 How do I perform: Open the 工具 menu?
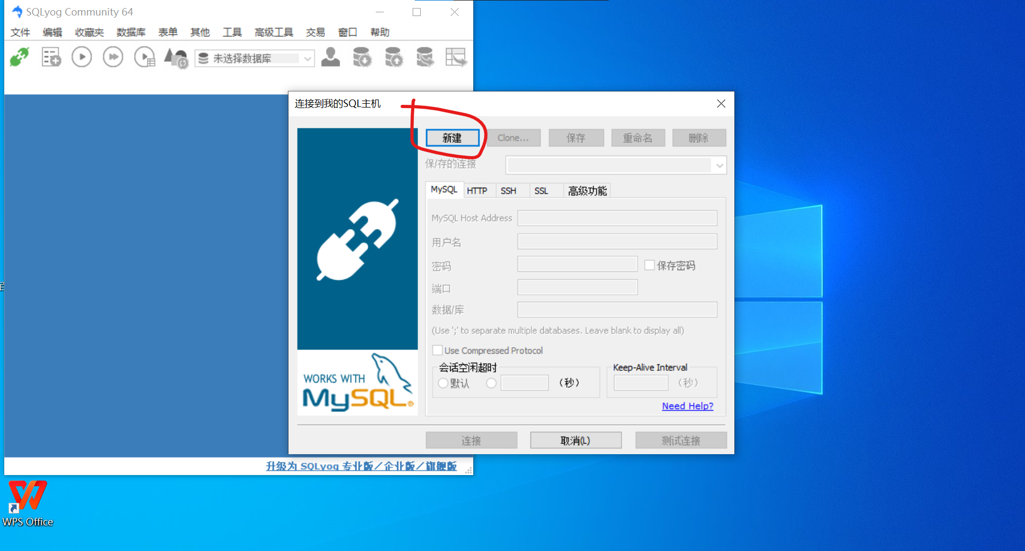[x=232, y=32]
